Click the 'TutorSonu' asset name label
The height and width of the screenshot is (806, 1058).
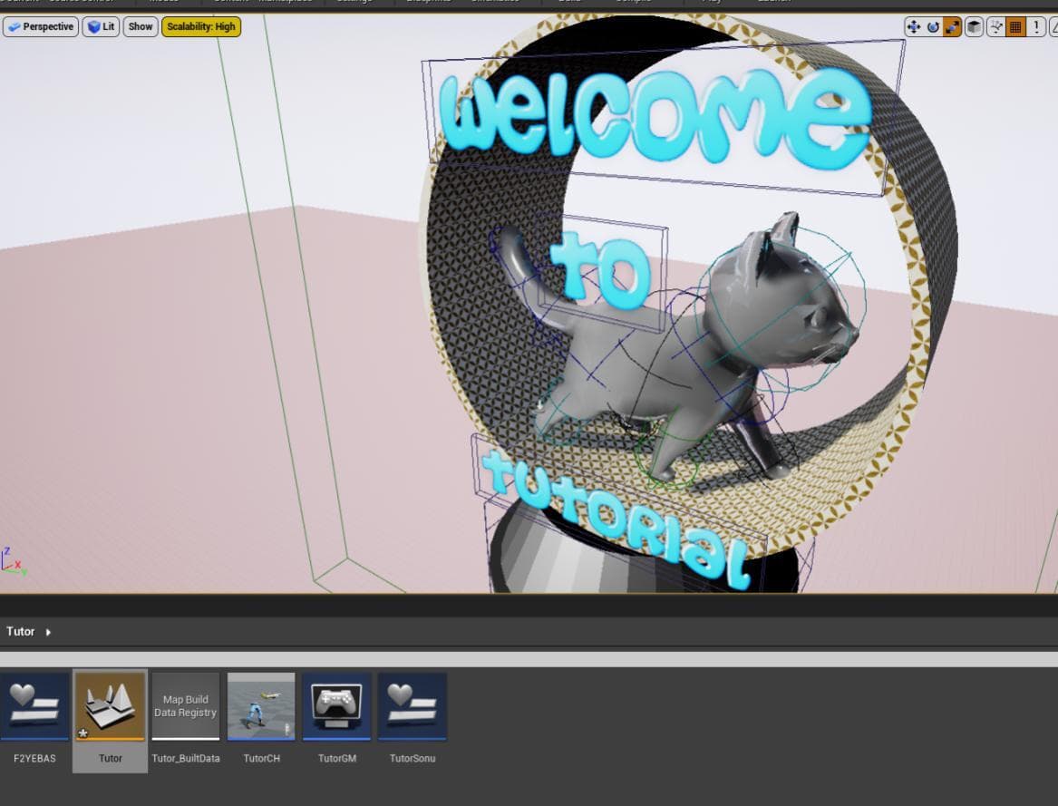413,759
